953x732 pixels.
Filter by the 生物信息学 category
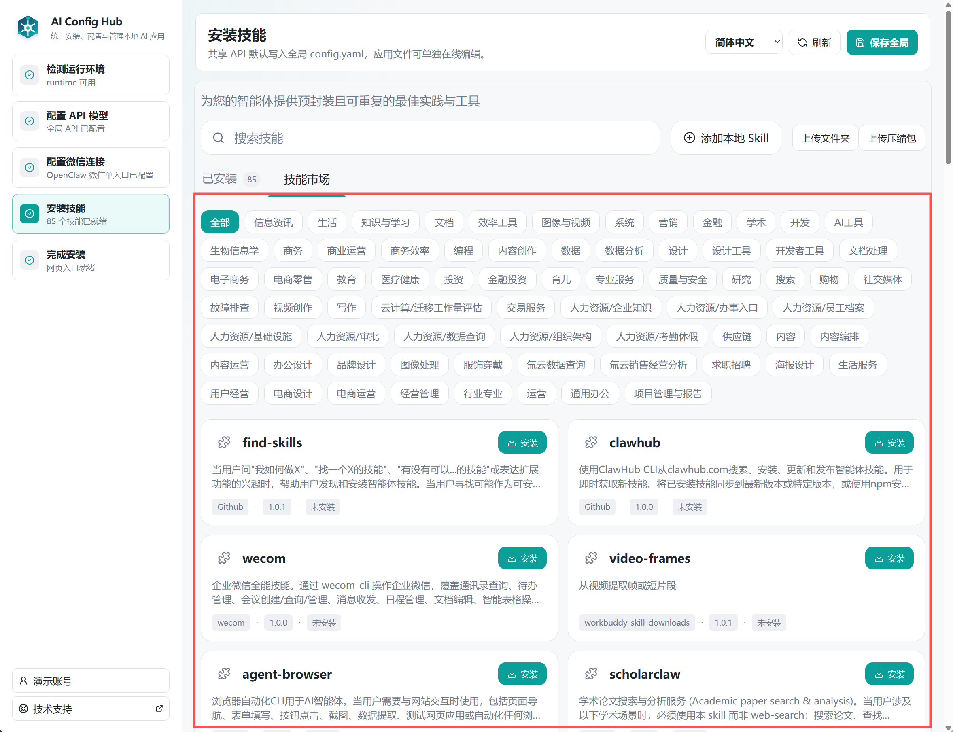pos(234,250)
